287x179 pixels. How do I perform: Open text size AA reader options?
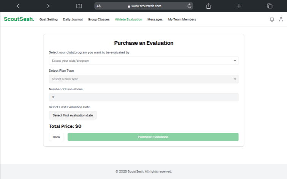coord(99,6)
